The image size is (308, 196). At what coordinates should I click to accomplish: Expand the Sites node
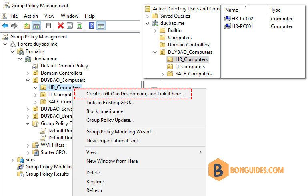point(13,160)
